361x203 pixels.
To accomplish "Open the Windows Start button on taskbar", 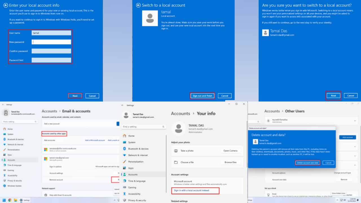I will pyautogui.click(x=4, y=200).
